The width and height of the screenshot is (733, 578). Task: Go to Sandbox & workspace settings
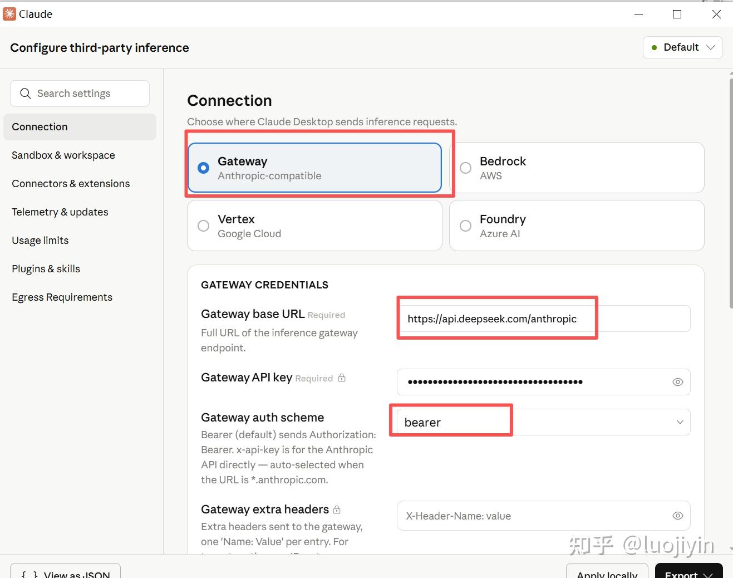[x=80, y=155]
